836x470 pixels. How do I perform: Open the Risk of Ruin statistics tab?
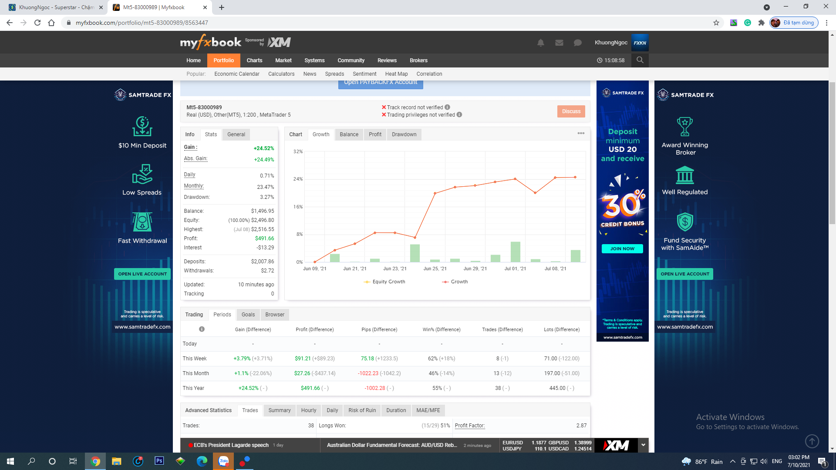tap(362, 410)
